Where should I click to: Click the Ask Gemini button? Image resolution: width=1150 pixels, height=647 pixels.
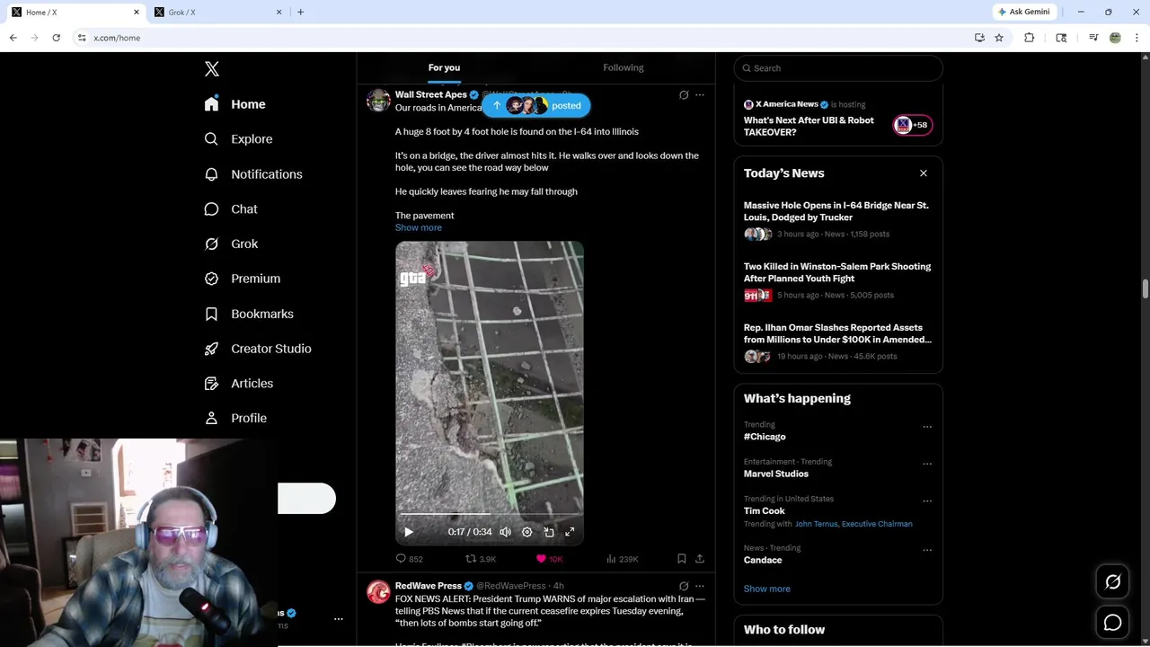click(x=1023, y=12)
